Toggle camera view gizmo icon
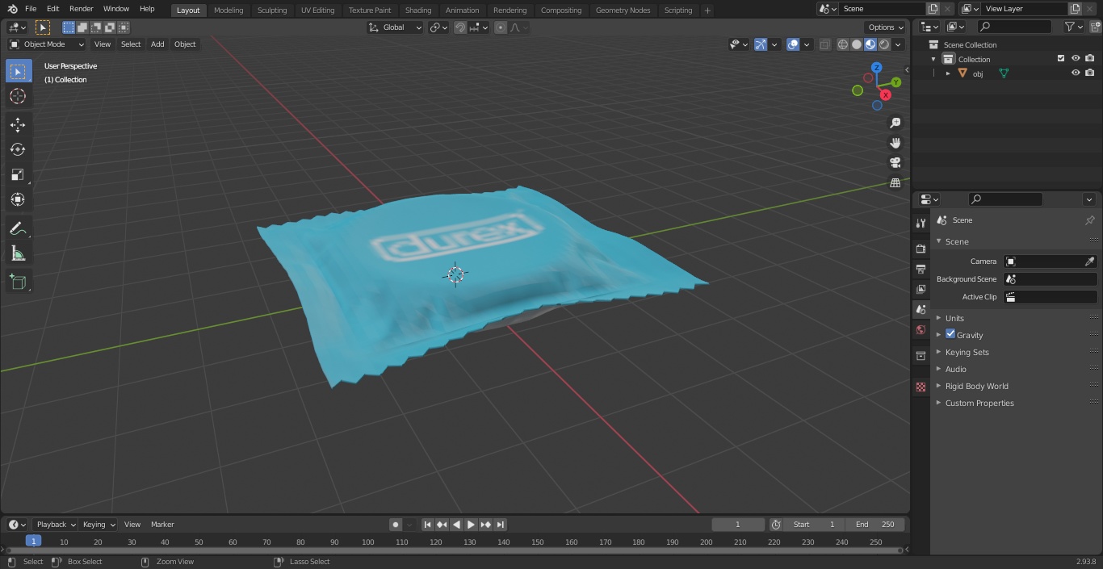 pos(895,163)
